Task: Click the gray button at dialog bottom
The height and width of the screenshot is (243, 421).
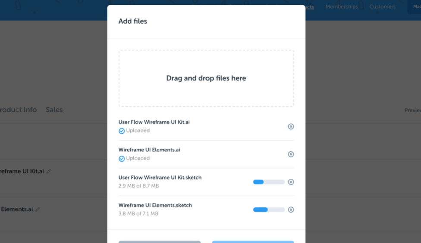Action: 160,242
